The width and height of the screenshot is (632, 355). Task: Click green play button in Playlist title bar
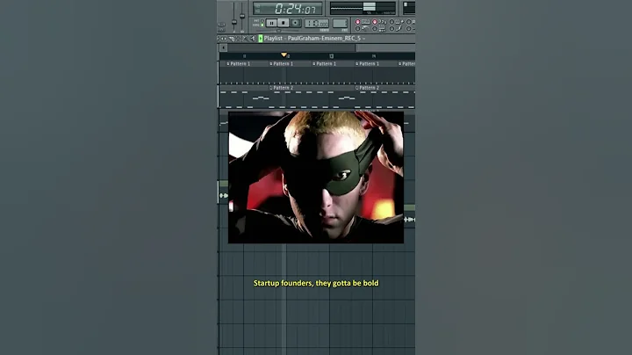click(261, 39)
